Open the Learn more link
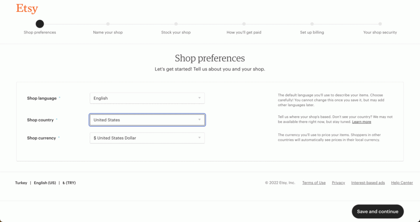420x222 pixels. [361, 122]
